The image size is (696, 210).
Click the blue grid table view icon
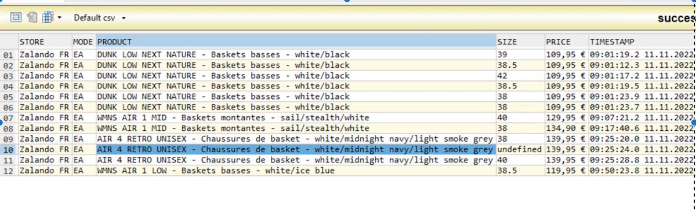point(48,17)
